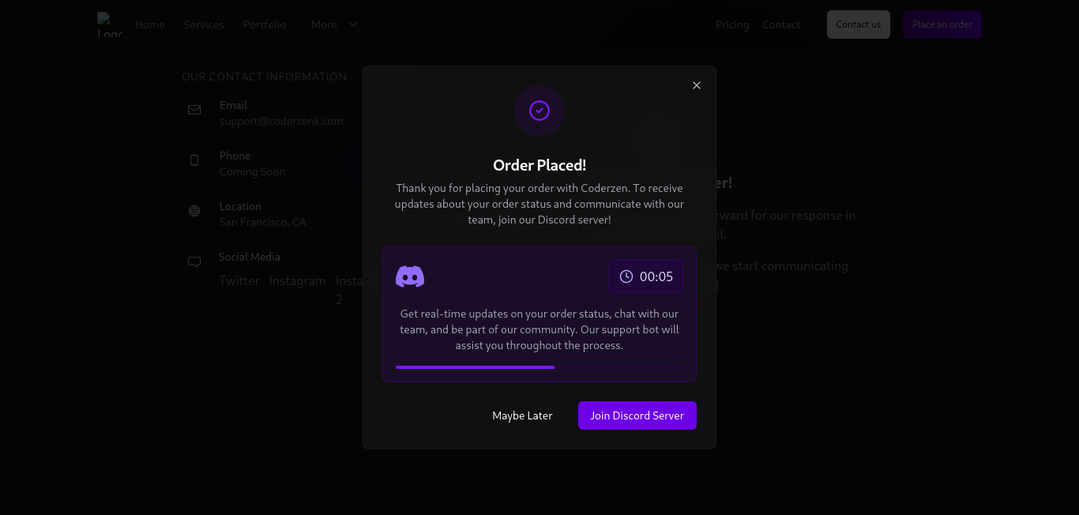Choose Maybe Later
This screenshot has width=1079, height=515.
click(522, 415)
